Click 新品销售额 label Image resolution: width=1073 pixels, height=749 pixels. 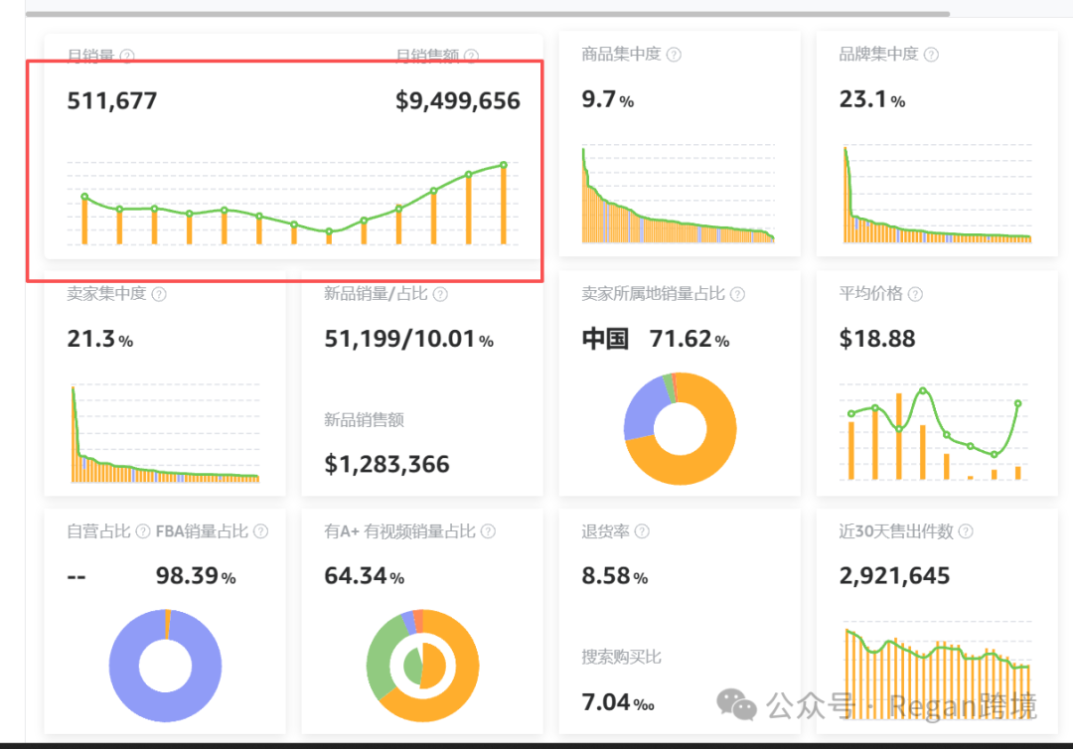tap(364, 419)
